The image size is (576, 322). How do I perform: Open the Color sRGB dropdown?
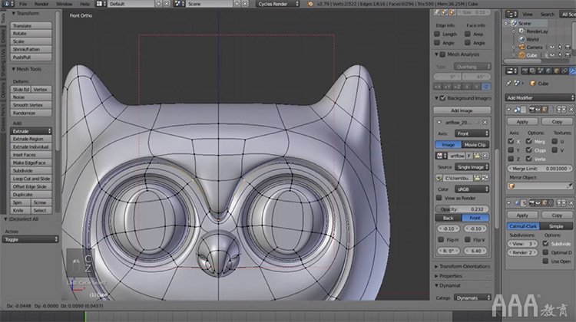tap(472, 189)
